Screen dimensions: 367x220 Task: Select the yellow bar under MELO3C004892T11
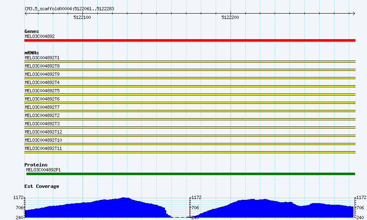190,152
